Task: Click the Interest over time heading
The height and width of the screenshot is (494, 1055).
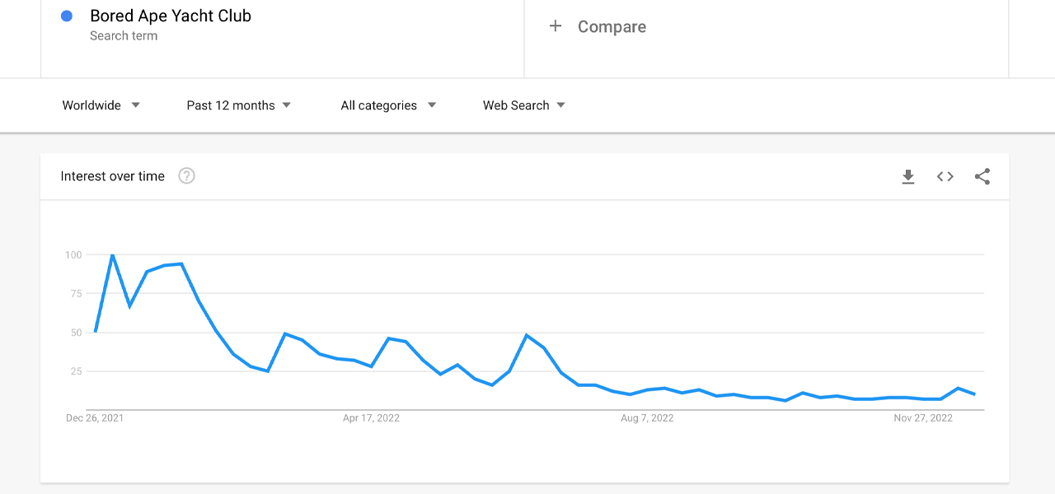Action: pyautogui.click(x=113, y=176)
